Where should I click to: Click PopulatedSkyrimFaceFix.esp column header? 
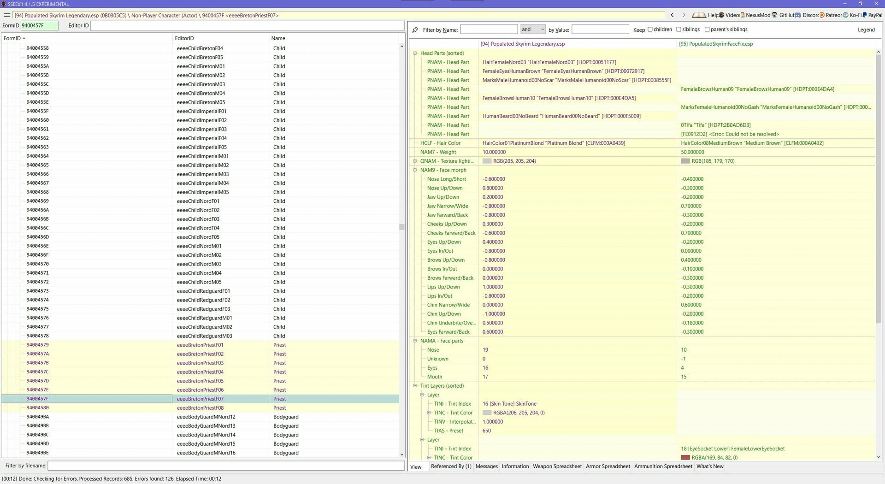pyautogui.click(x=776, y=44)
